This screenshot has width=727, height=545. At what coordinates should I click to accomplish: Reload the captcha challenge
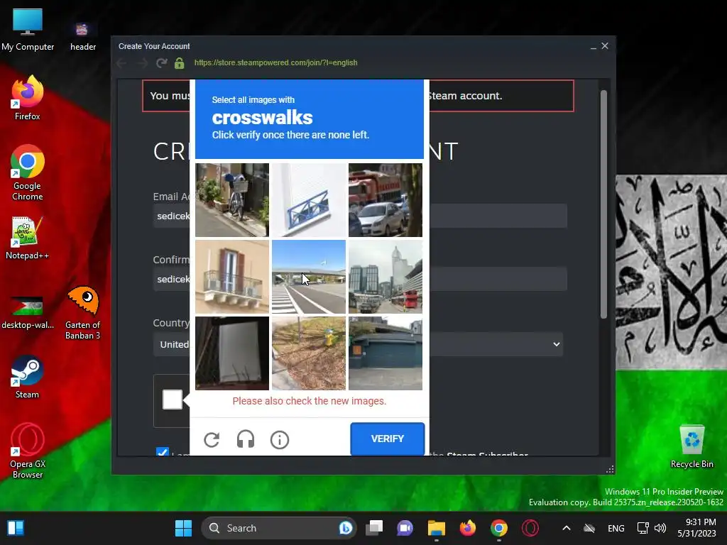pyautogui.click(x=212, y=439)
